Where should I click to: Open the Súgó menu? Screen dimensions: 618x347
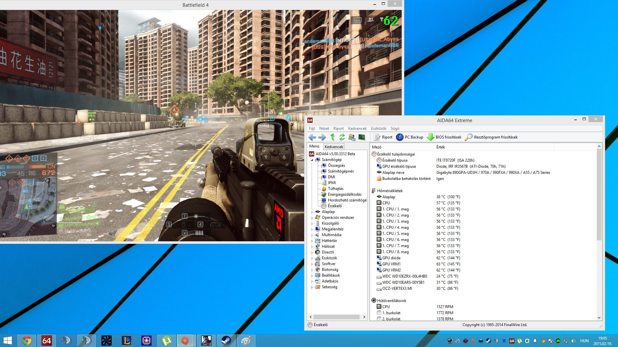click(x=395, y=129)
